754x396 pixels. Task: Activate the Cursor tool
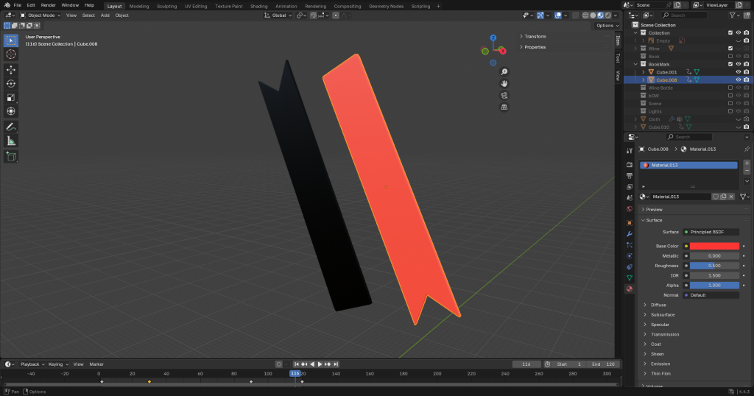[11, 54]
